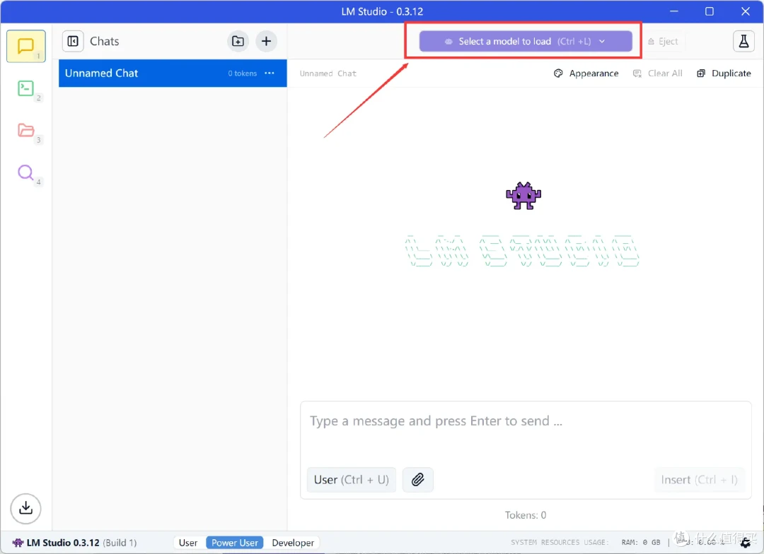
Task: Switch to Power User mode
Action: click(234, 543)
